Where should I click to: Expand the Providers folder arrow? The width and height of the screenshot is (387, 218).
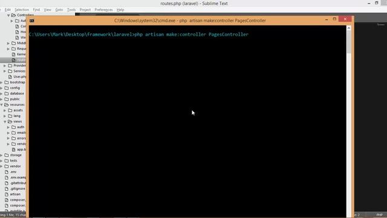[x=5, y=65]
